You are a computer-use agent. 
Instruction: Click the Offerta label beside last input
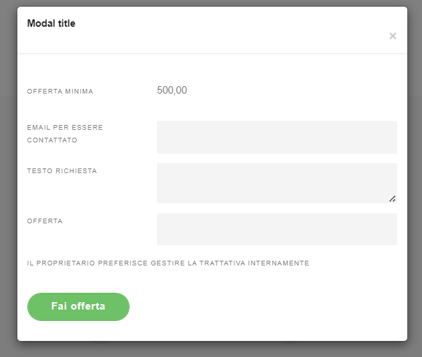point(45,221)
